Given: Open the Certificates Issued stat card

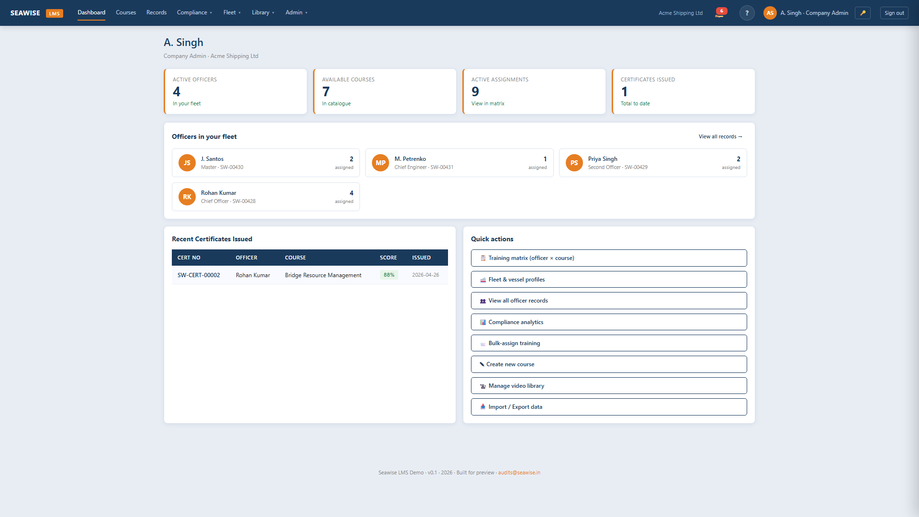Looking at the screenshot, I should click(x=684, y=91).
